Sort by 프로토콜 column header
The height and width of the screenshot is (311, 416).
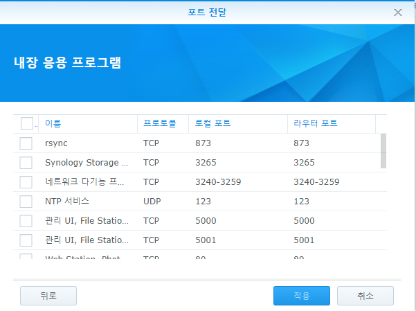[x=163, y=123]
